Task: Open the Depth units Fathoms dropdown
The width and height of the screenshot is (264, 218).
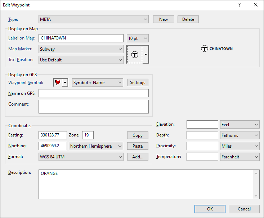Action: pos(240,135)
